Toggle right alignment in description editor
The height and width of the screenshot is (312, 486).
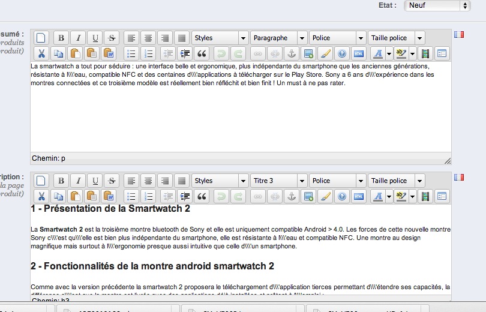(165, 181)
